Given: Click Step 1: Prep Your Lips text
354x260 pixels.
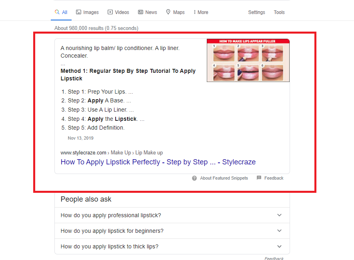Looking at the screenshot, I should pos(100,92).
